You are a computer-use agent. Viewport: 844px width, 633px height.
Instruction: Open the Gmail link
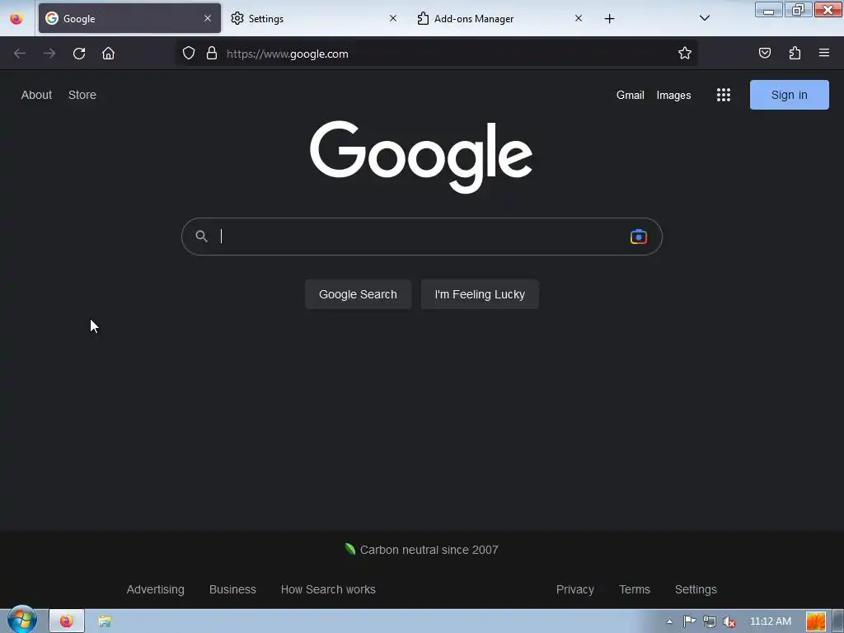click(631, 96)
